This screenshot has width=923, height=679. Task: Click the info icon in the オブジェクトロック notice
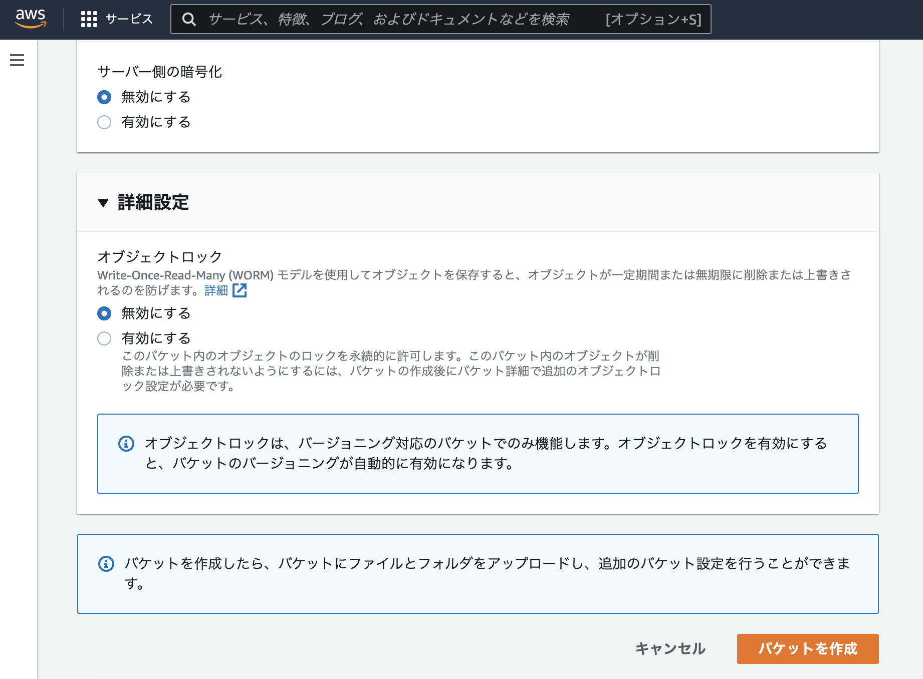126,443
